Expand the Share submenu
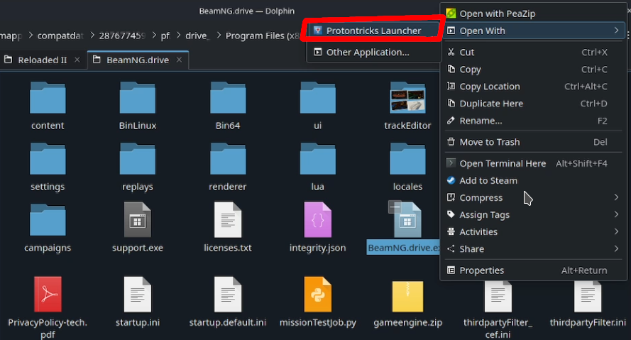This screenshot has height=340, width=631. tap(534, 248)
